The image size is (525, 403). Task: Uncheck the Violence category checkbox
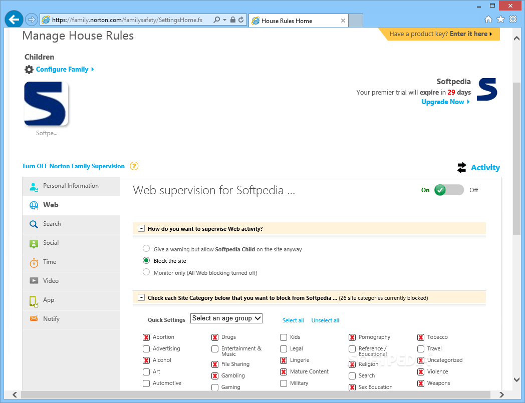pyautogui.click(x=421, y=372)
